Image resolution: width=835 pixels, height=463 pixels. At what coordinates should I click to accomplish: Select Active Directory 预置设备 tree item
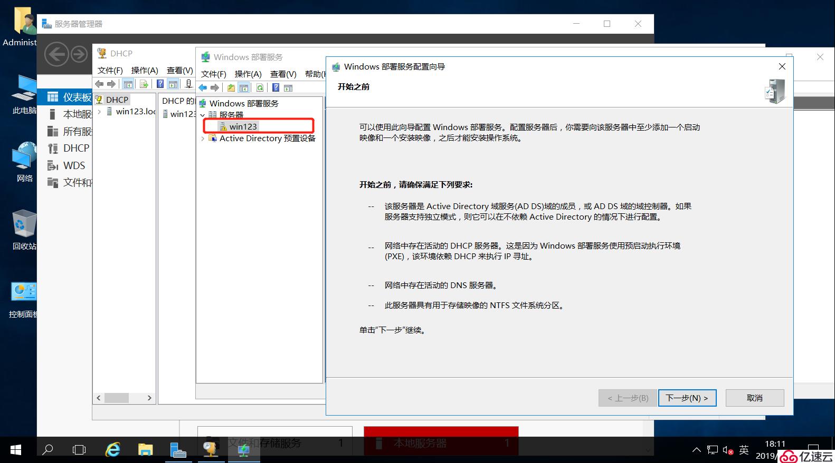(x=267, y=139)
